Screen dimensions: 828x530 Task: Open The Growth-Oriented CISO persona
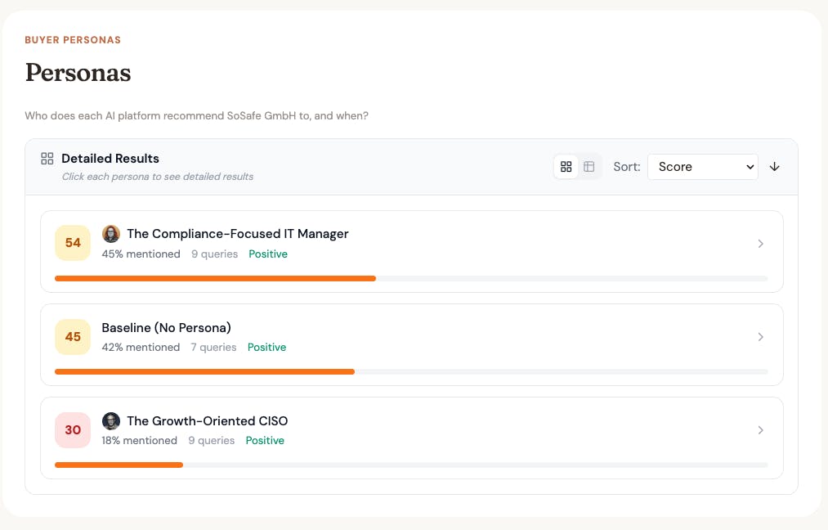click(x=207, y=421)
